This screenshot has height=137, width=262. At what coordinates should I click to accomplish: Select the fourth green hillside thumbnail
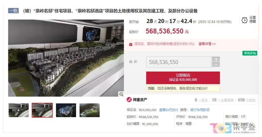(90, 110)
